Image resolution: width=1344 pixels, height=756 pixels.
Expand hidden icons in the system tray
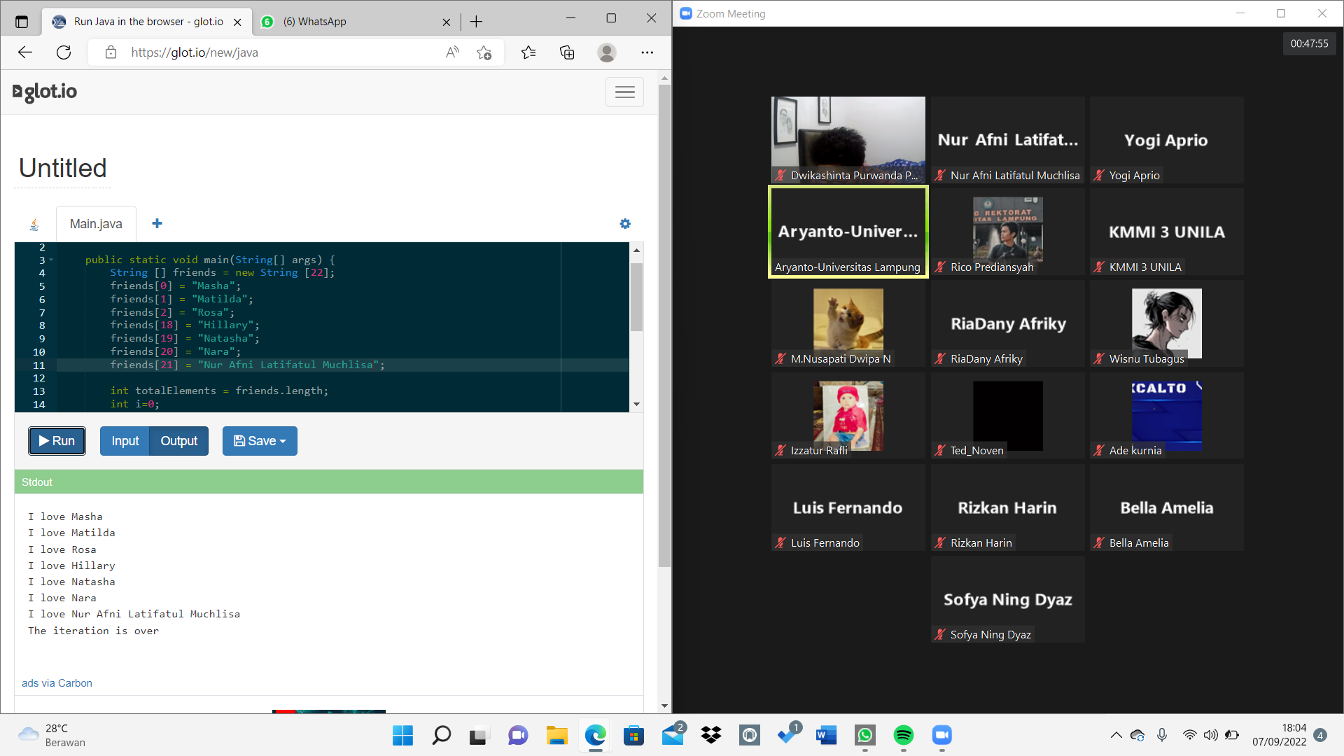(1117, 736)
